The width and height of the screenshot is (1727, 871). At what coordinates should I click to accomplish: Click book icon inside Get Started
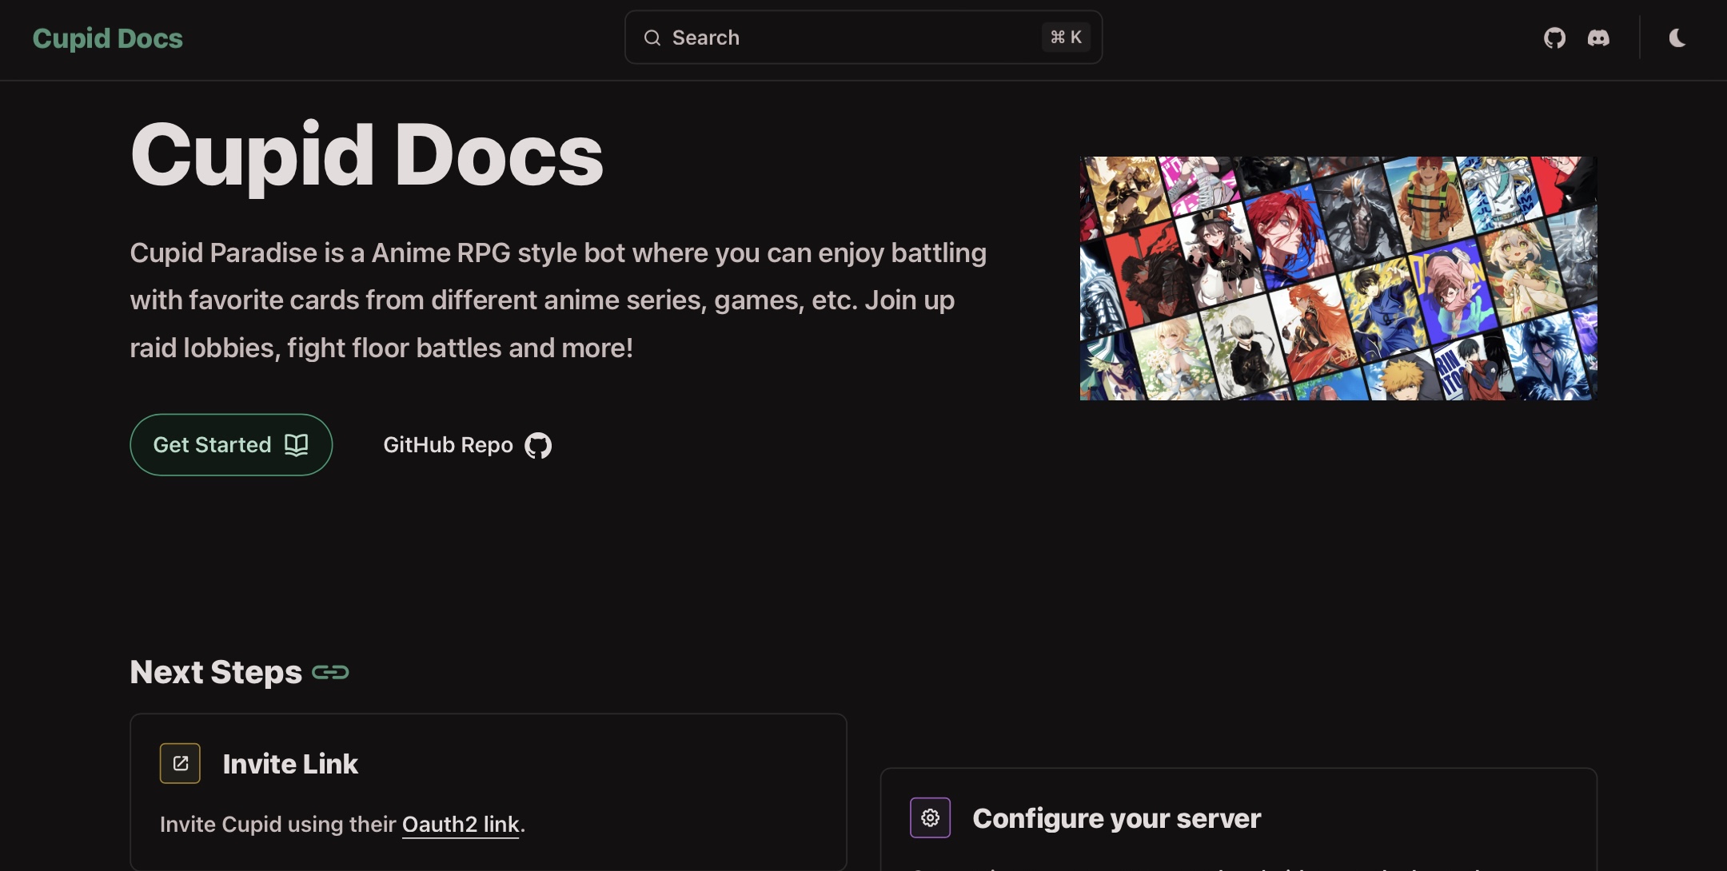coord(297,445)
